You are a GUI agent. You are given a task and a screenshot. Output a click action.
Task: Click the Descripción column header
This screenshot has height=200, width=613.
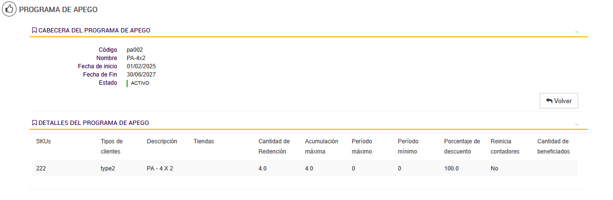[x=162, y=141]
